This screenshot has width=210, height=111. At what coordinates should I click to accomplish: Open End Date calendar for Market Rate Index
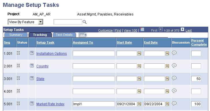tap(167, 104)
